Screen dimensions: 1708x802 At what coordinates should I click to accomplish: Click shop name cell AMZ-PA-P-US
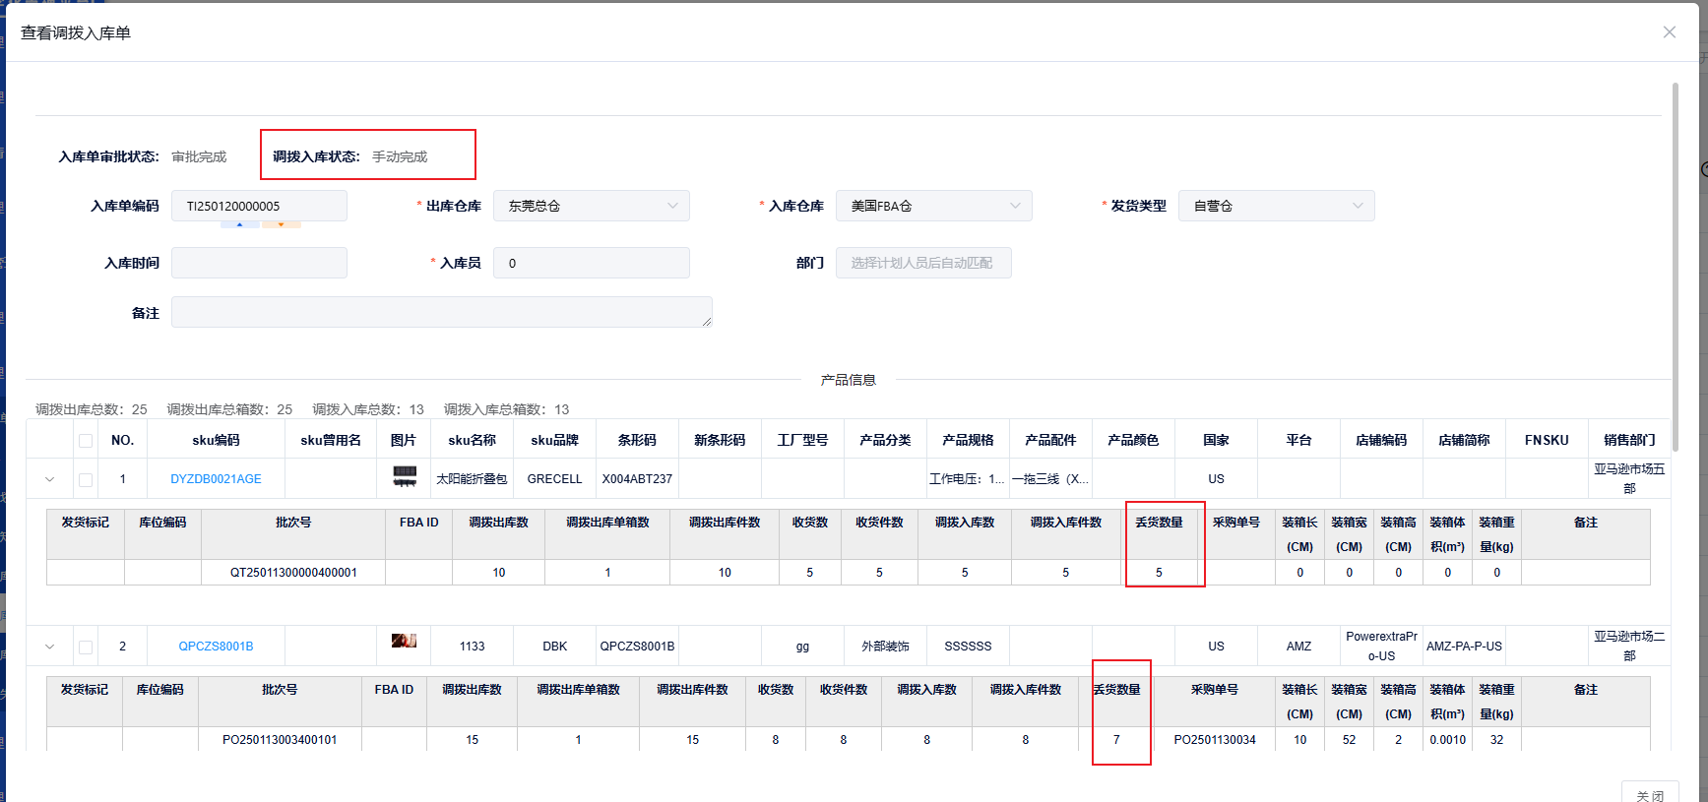click(x=1464, y=647)
